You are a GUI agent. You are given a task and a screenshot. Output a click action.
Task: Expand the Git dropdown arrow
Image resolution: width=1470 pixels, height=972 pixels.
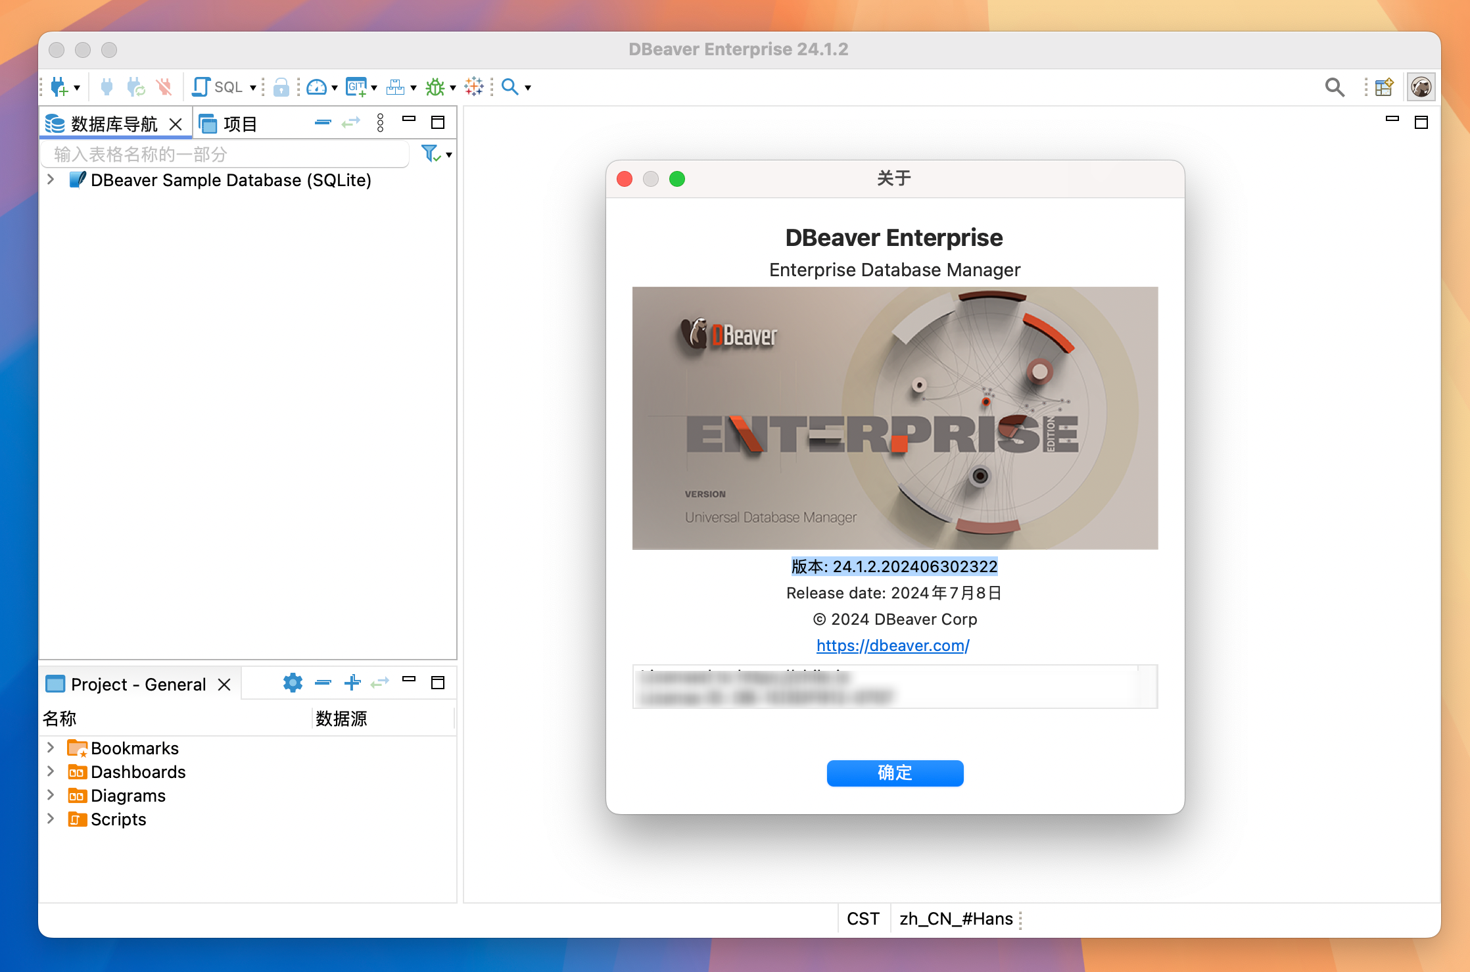374,87
